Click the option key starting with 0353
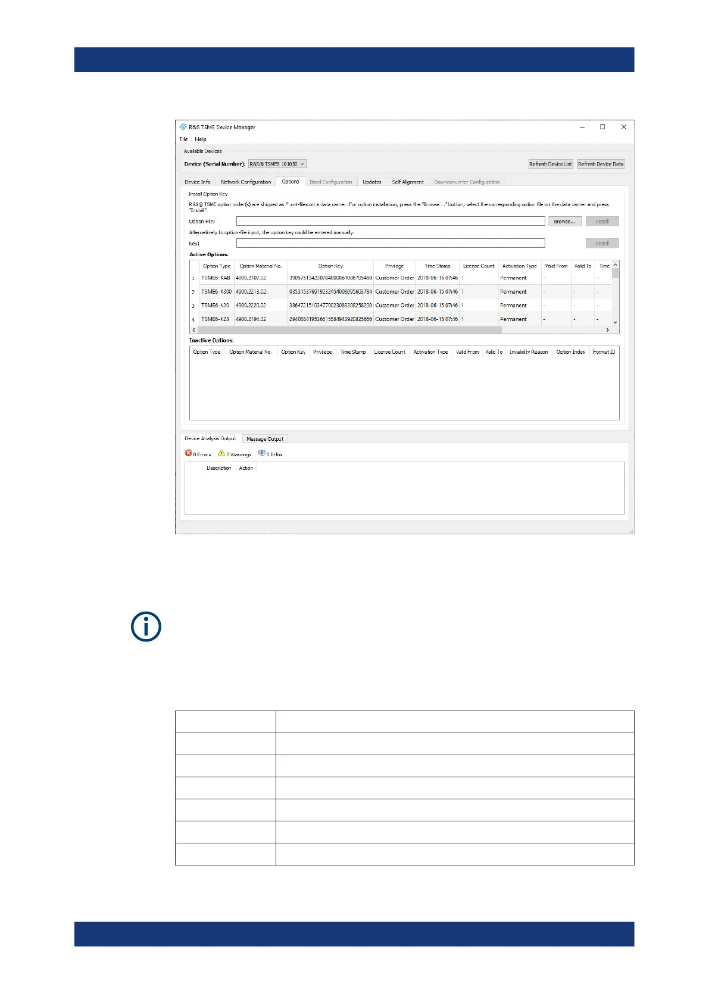 point(330,292)
